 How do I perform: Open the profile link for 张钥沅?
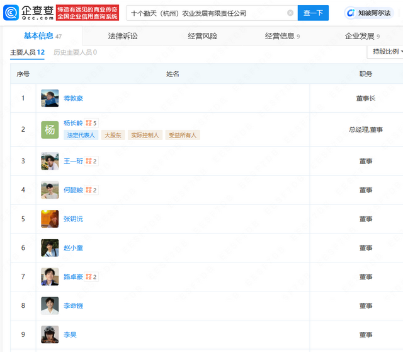[x=73, y=219]
